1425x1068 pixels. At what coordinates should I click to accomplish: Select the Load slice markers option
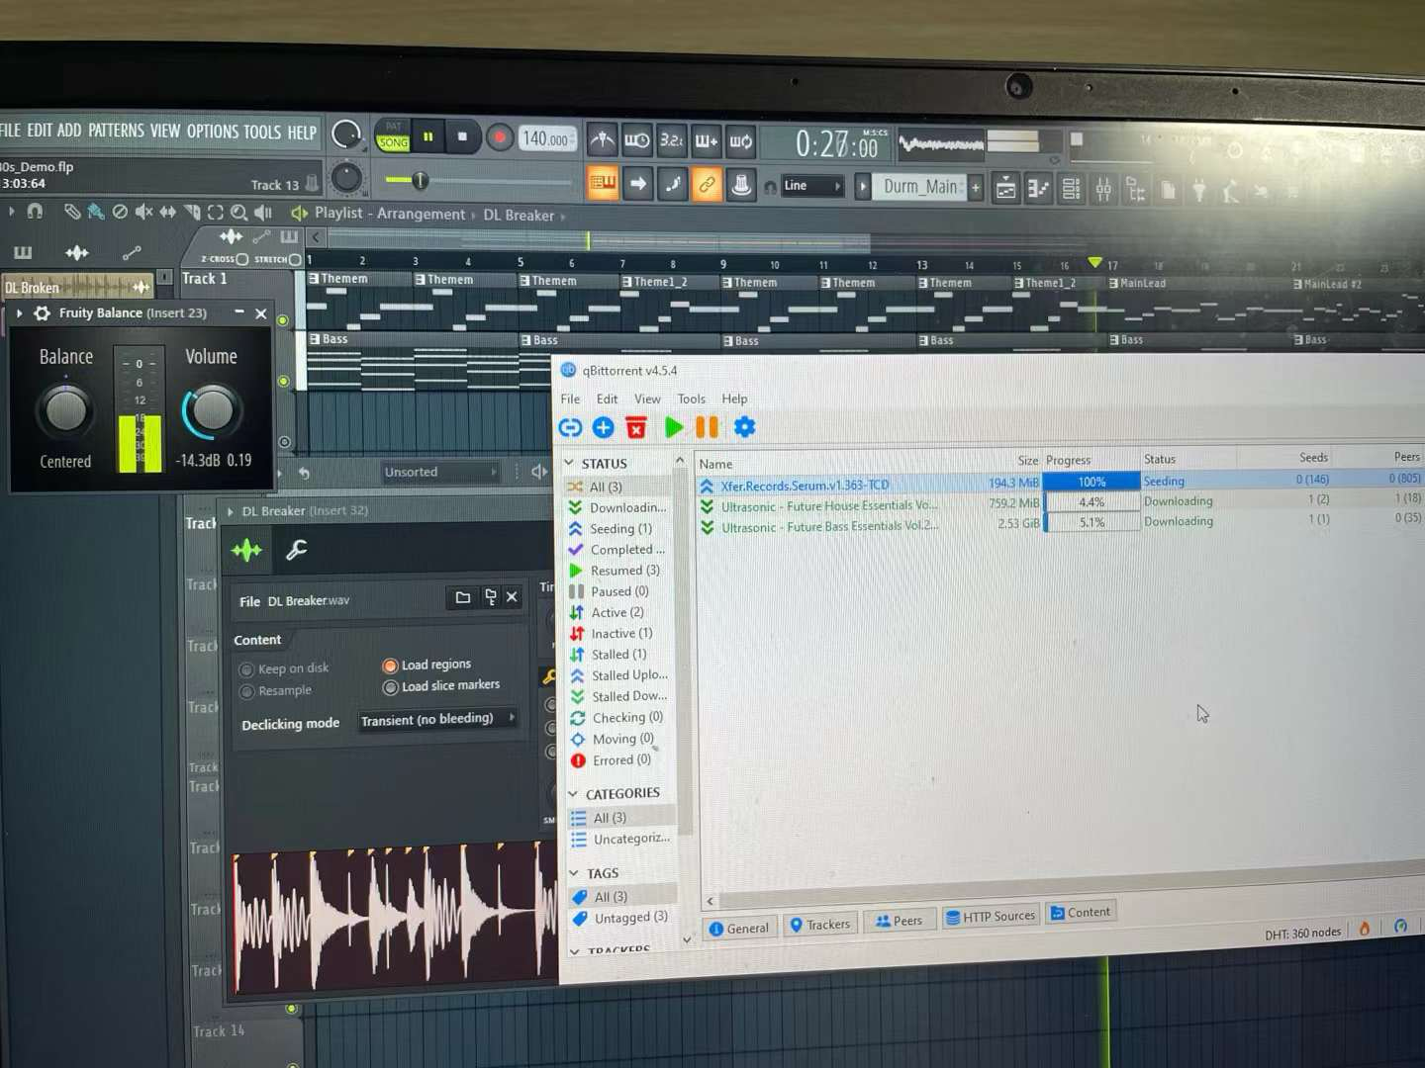[x=390, y=686]
